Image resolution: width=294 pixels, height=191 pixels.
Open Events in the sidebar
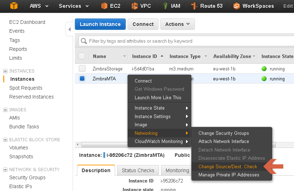17,31
